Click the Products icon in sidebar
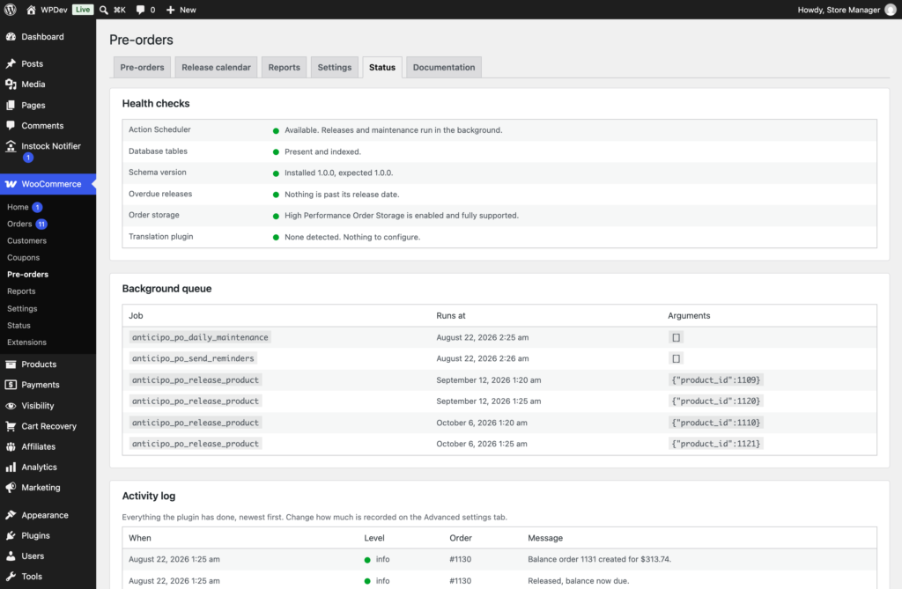Image resolution: width=902 pixels, height=589 pixels. coord(11,364)
